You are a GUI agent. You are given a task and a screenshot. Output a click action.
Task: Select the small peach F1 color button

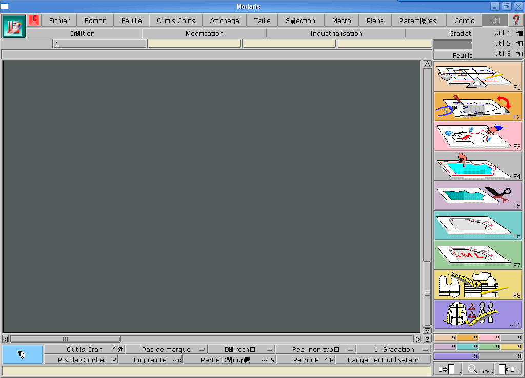click(445, 338)
